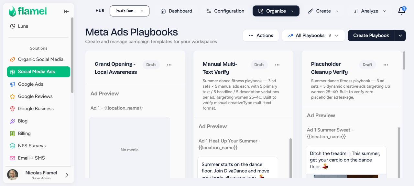Collapse the sidebar with the arrow icon

tap(66, 11)
